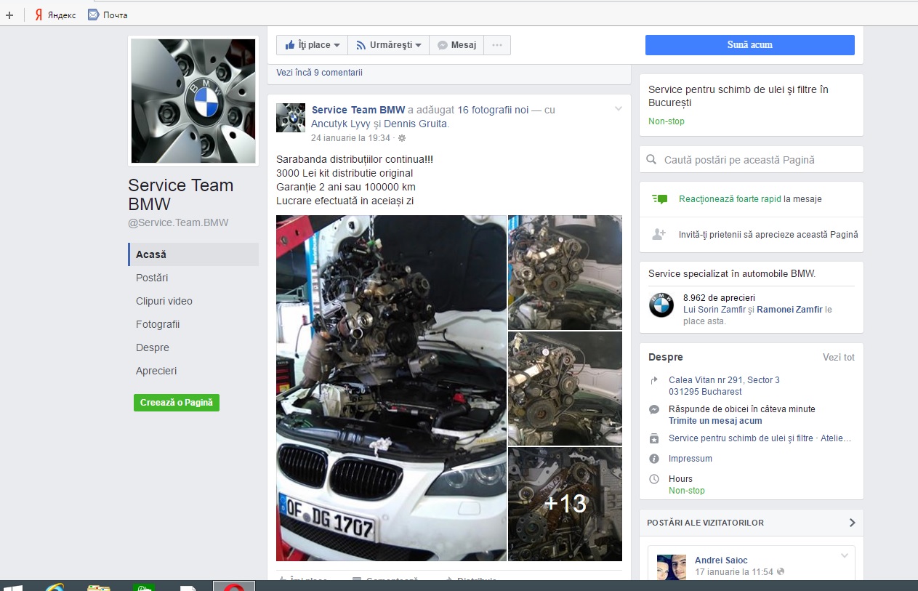Image resolution: width=918 pixels, height=591 pixels.
Task: Open new browser tab with plus icon
Action: (x=9, y=15)
